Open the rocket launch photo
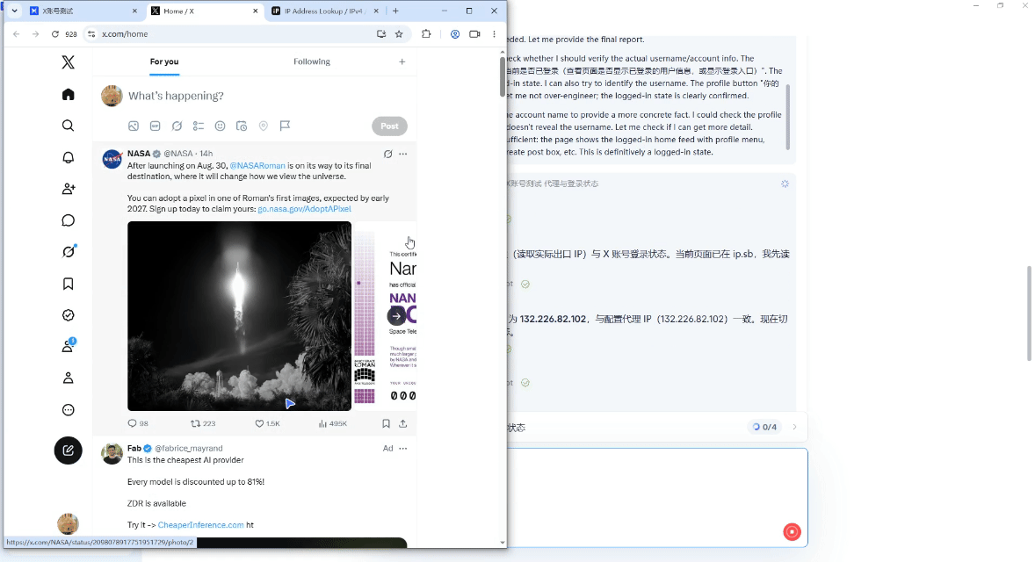Viewport: 1035px width, 562px height. pos(240,316)
